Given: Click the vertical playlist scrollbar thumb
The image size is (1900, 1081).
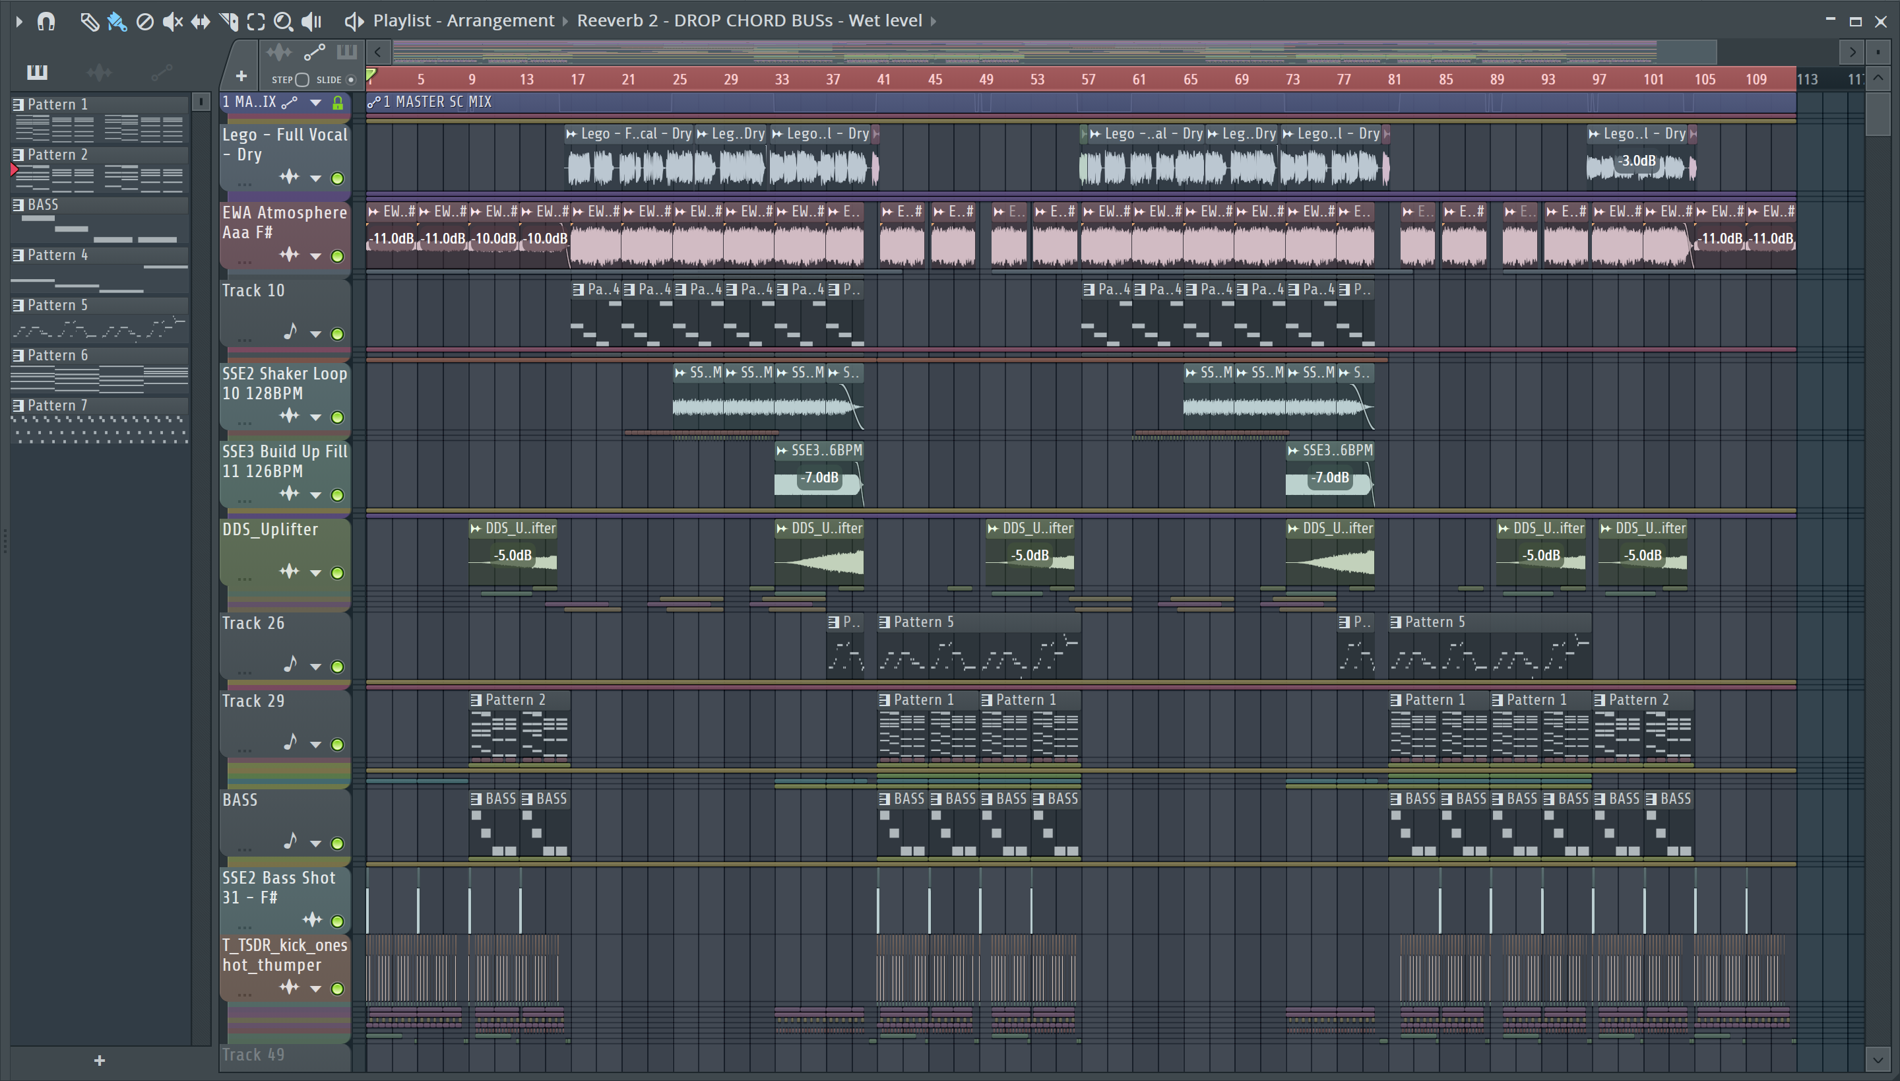Looking at the screenshot, I should (1878, 113).
